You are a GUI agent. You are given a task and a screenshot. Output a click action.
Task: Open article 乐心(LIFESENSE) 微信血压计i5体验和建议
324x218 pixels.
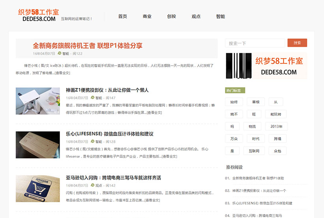110,134
